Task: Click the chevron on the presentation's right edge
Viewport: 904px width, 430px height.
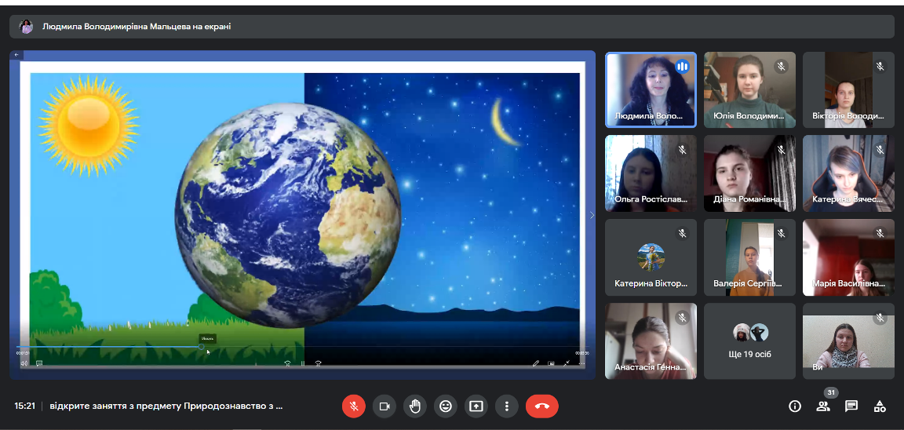Action: [592, 215]
